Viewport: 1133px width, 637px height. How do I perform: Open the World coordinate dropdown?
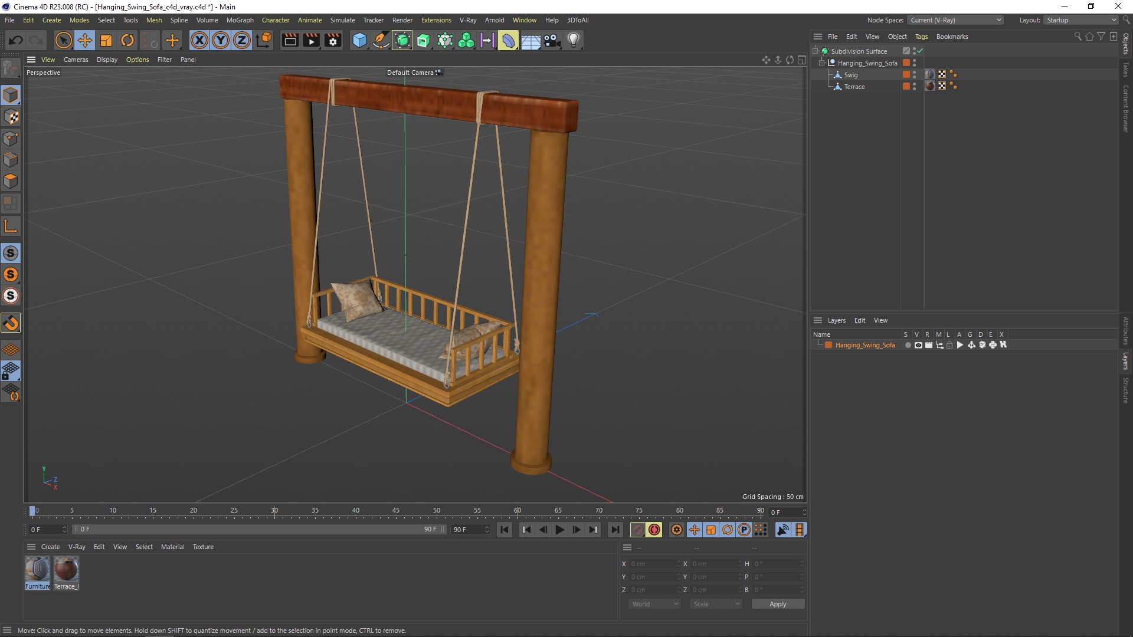click(x=654, y=604)
